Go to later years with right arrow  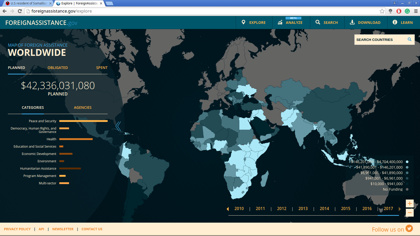point(400,209)
